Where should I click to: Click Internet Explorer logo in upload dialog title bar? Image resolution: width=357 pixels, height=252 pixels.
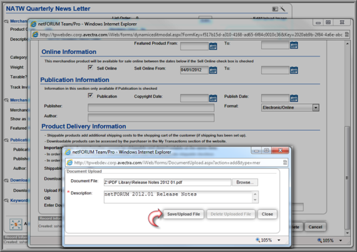tap(68, 152)
